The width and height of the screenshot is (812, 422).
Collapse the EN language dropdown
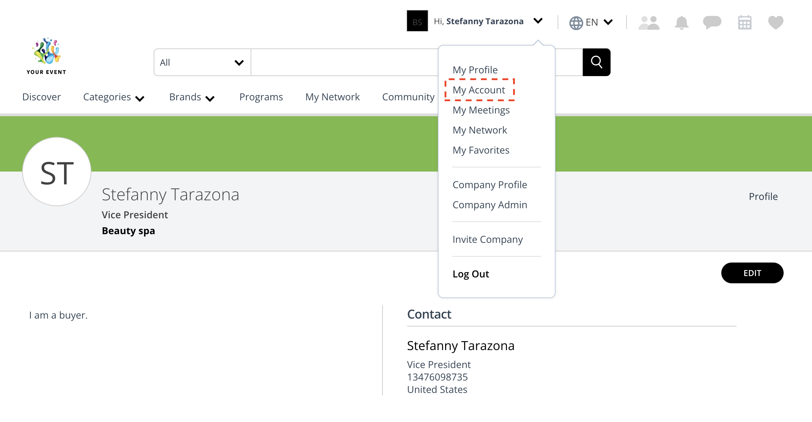coord(608,22)
